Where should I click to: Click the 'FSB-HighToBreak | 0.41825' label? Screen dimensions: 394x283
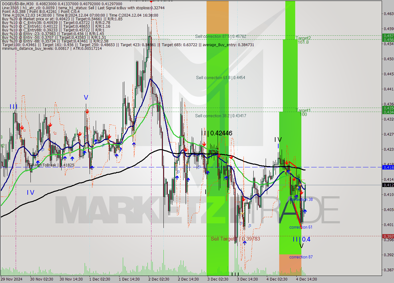[51, 165]
